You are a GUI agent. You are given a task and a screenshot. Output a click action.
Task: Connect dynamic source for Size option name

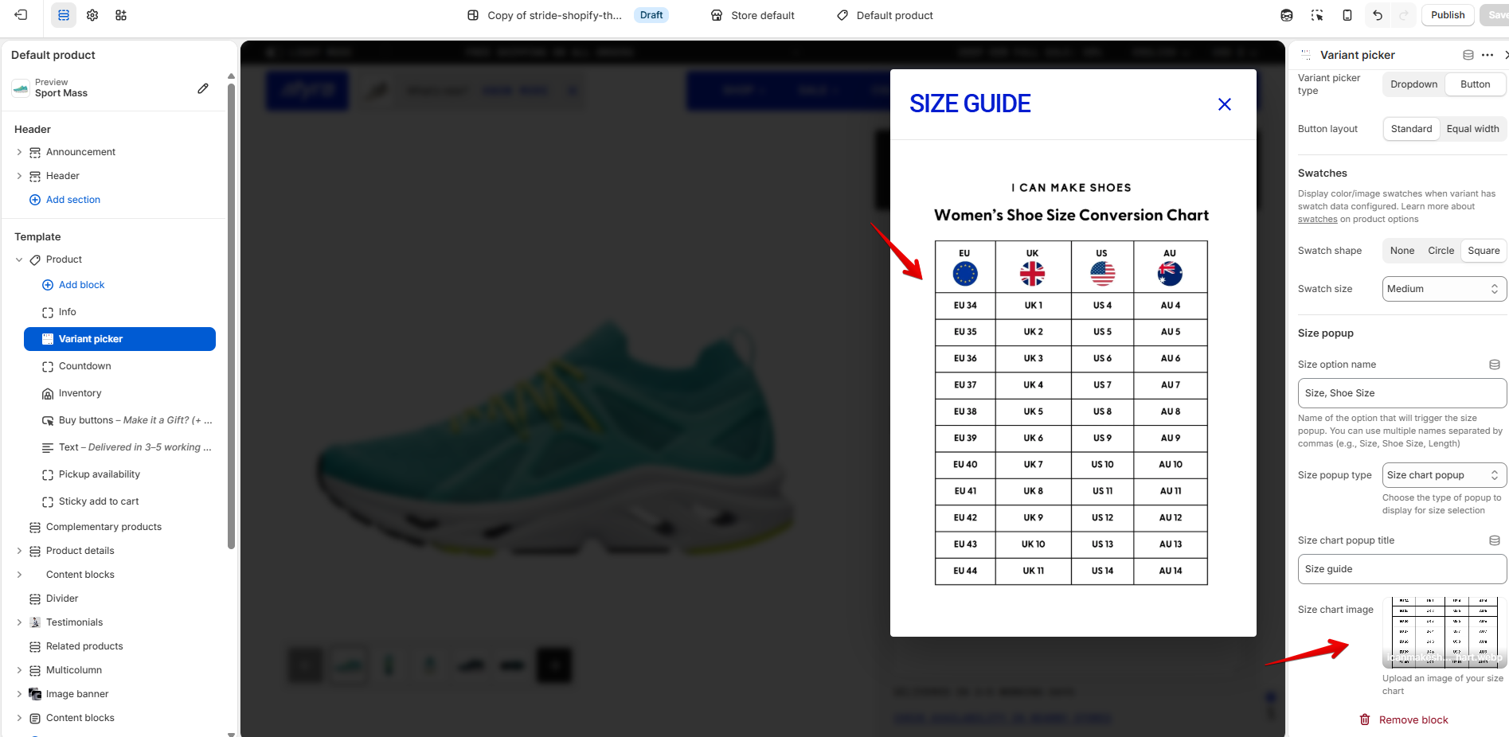tap(1495, 365)
